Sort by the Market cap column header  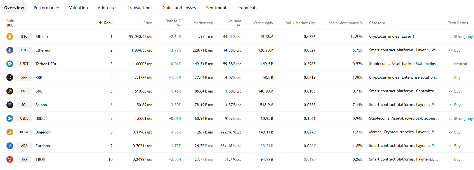coord(203,23)
